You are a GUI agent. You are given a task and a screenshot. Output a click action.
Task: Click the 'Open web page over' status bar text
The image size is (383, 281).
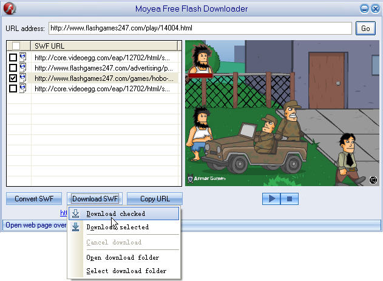click(x=36, y=225)
